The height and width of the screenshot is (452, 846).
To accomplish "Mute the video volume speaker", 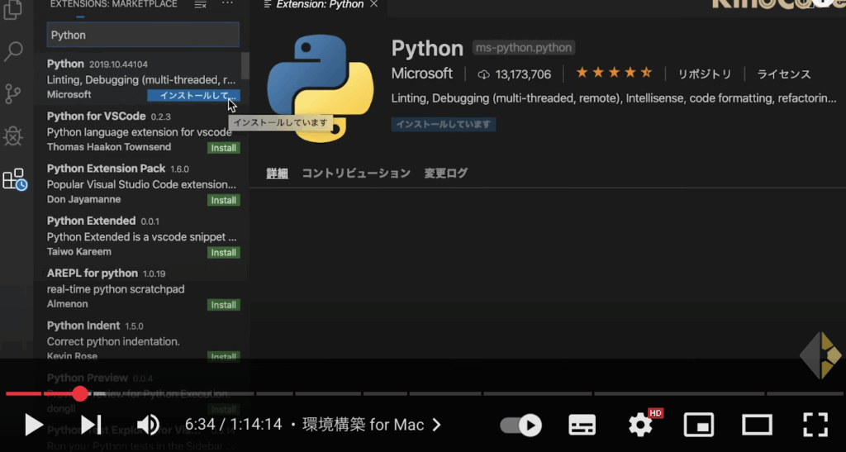I will [147, 425].
